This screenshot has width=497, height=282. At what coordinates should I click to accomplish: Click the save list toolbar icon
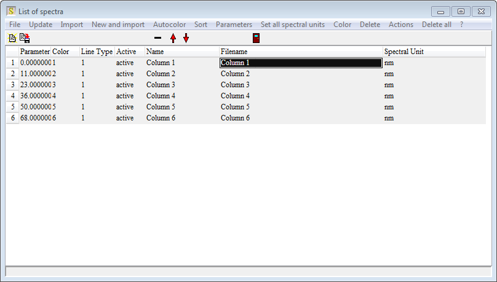(x=25, y=38)
